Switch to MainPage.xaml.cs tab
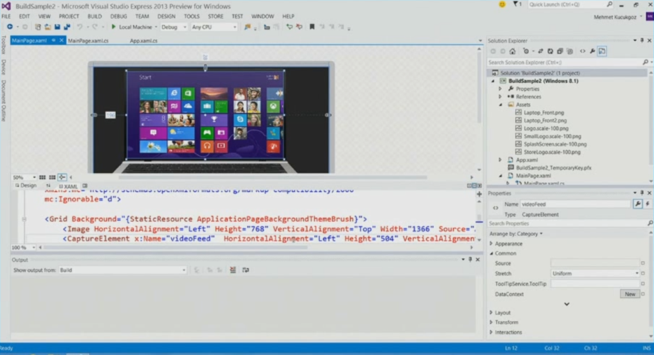This screenshot has height=355, width=654. pyautogui.click(x=88, y=41)
